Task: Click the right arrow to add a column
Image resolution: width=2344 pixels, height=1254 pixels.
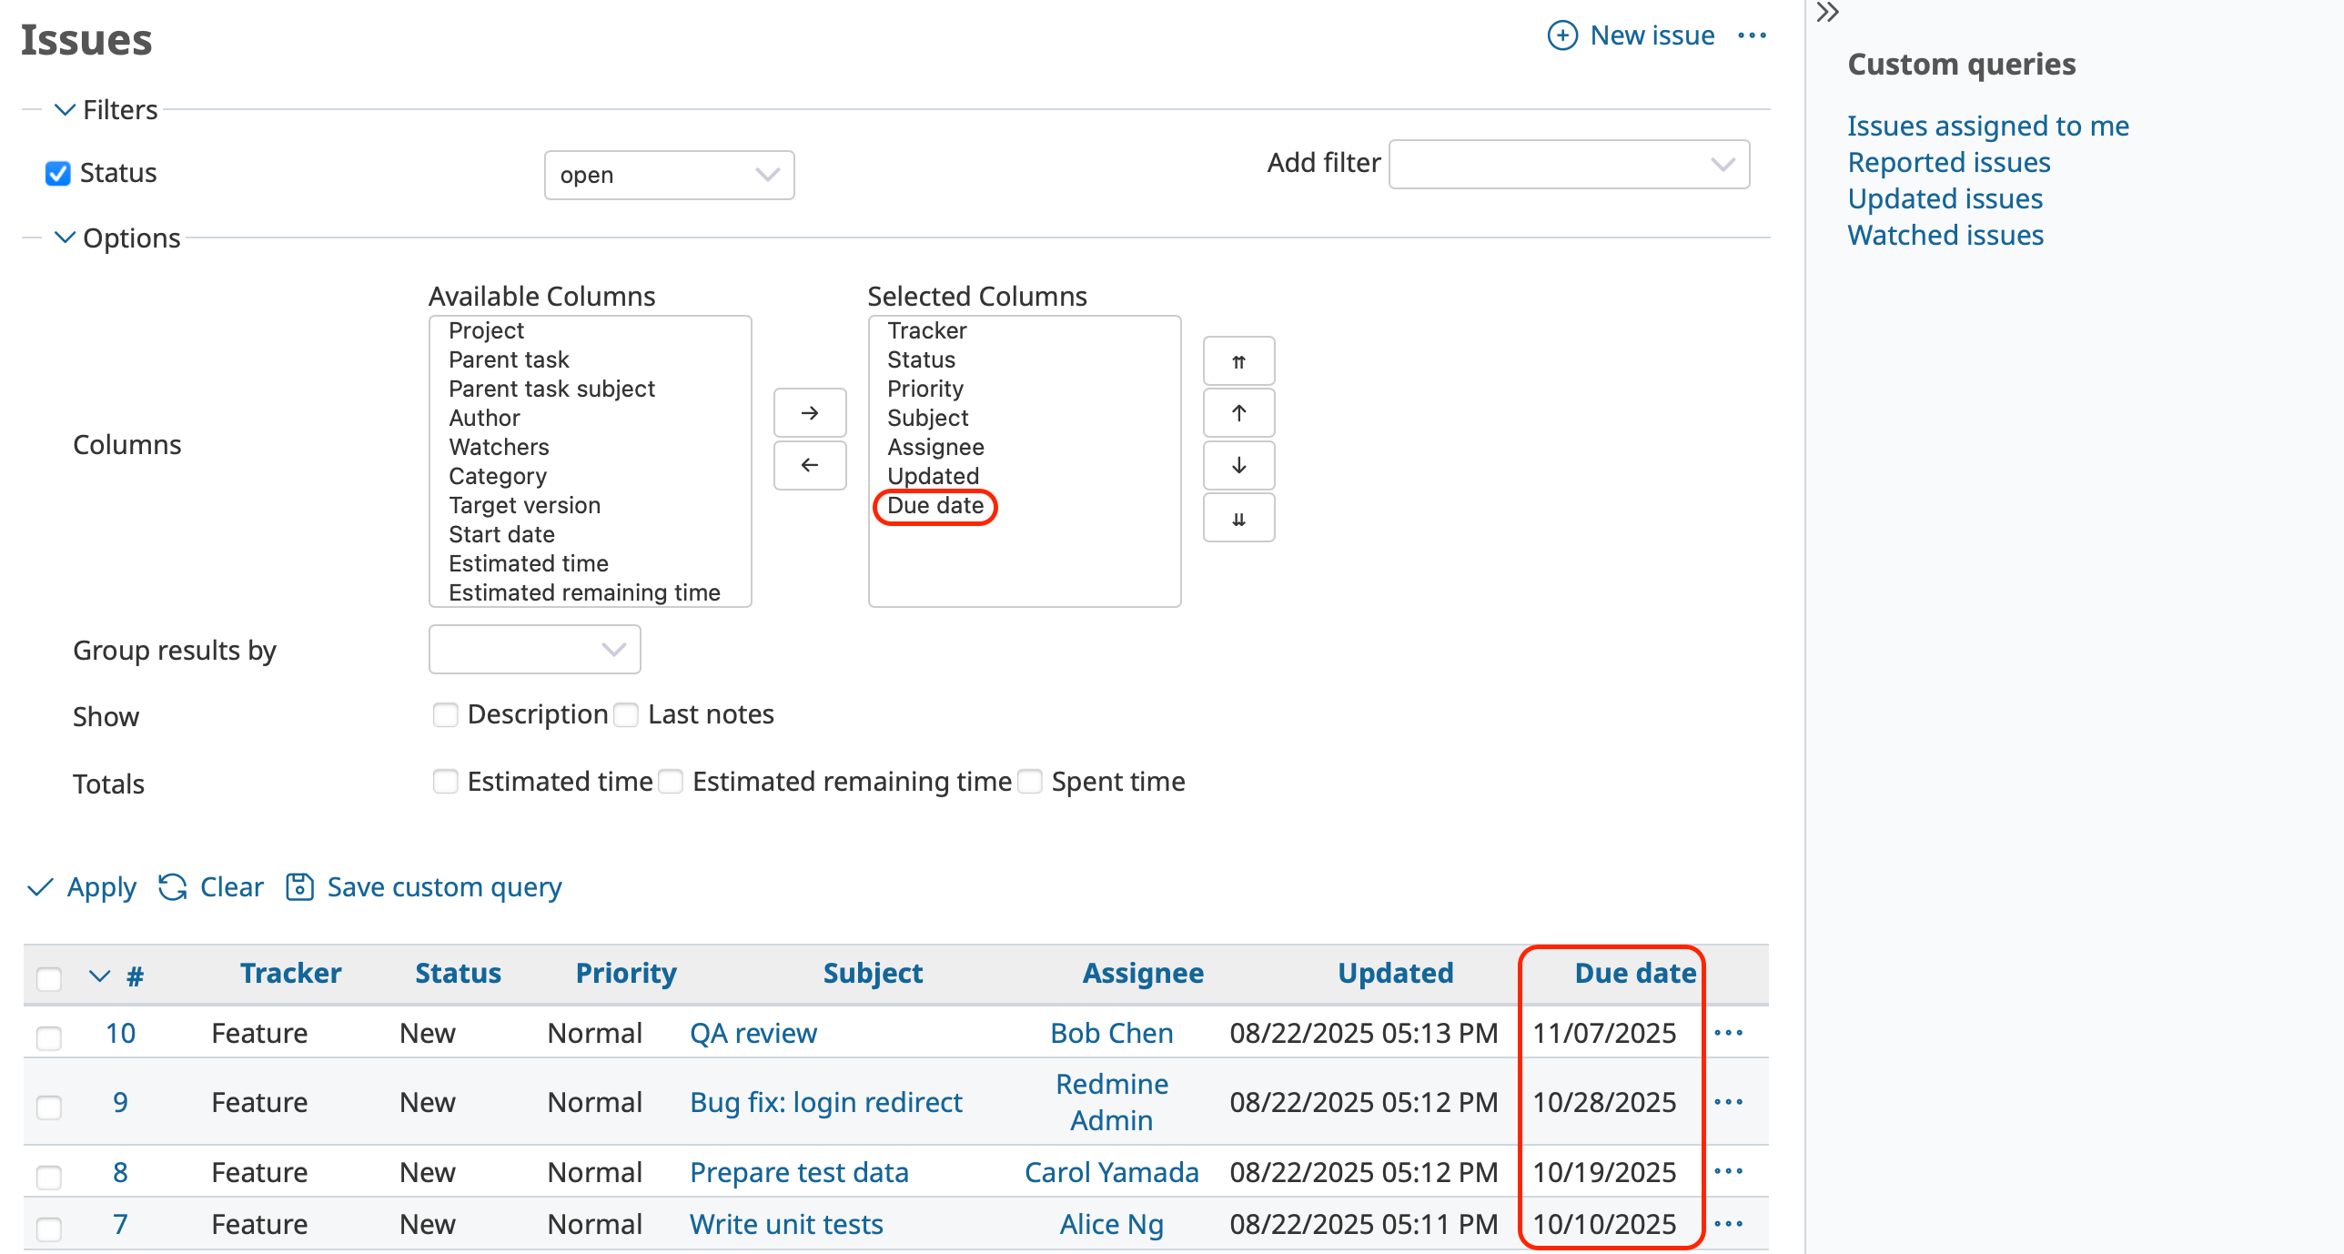Action: point(809,412)
